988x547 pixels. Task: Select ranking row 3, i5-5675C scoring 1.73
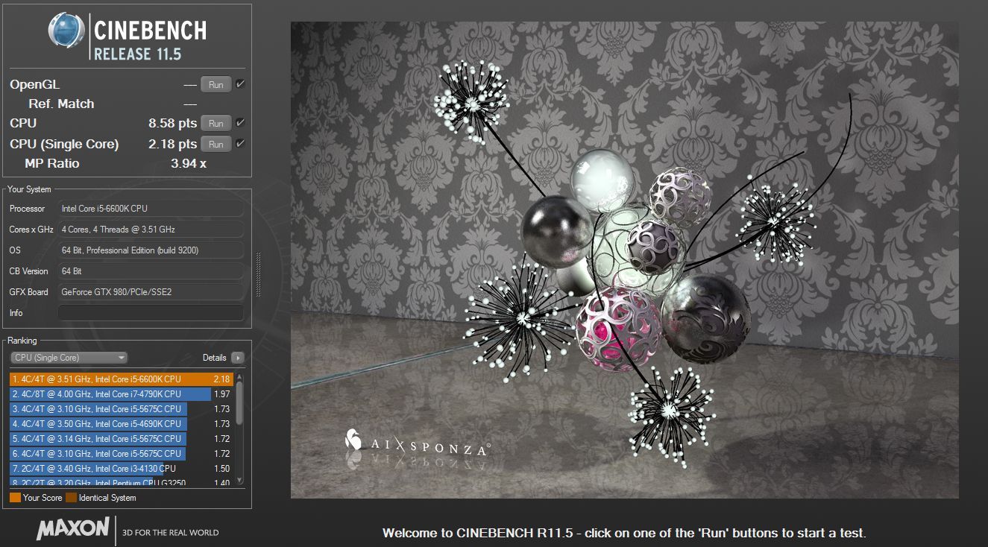click(x=122, y=409)
